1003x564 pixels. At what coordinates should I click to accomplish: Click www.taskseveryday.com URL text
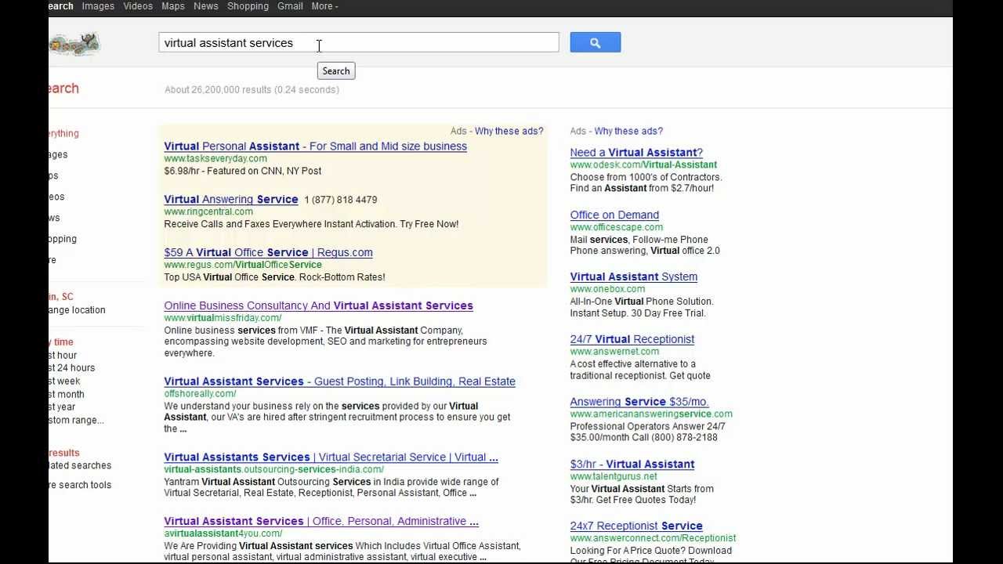tap(215, 159)
